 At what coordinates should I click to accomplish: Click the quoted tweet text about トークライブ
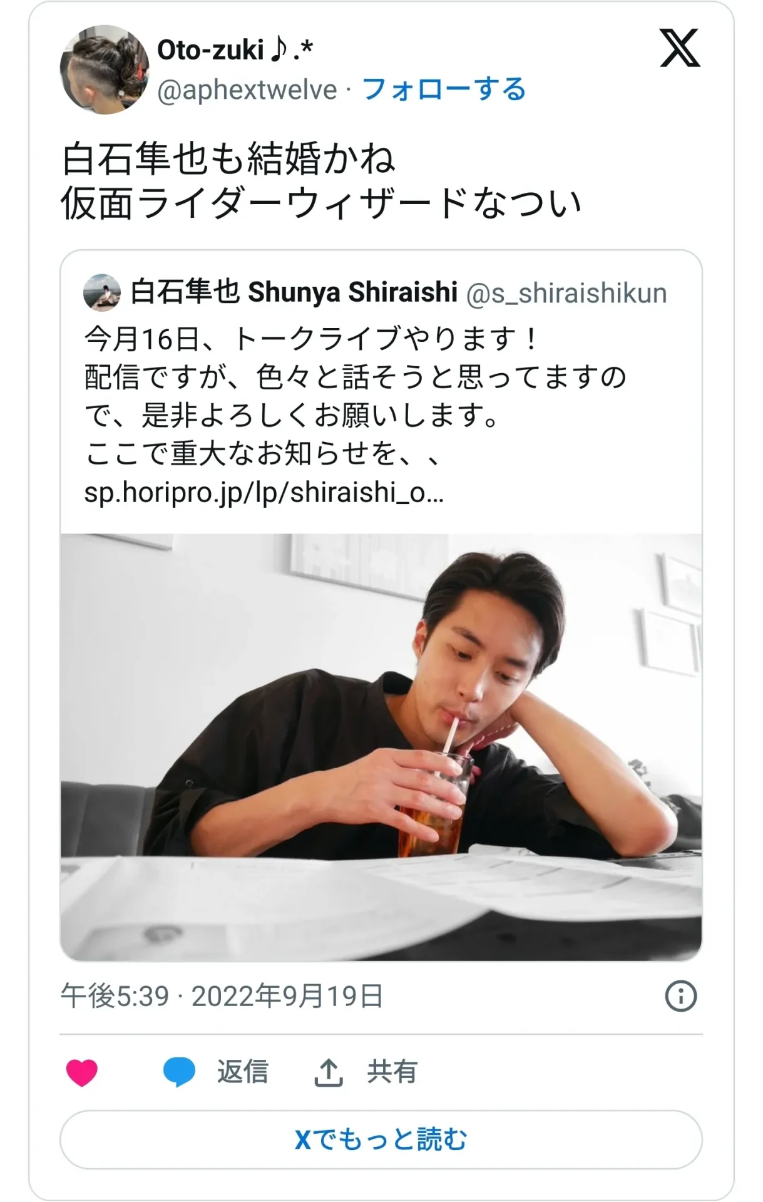[356, 396]
